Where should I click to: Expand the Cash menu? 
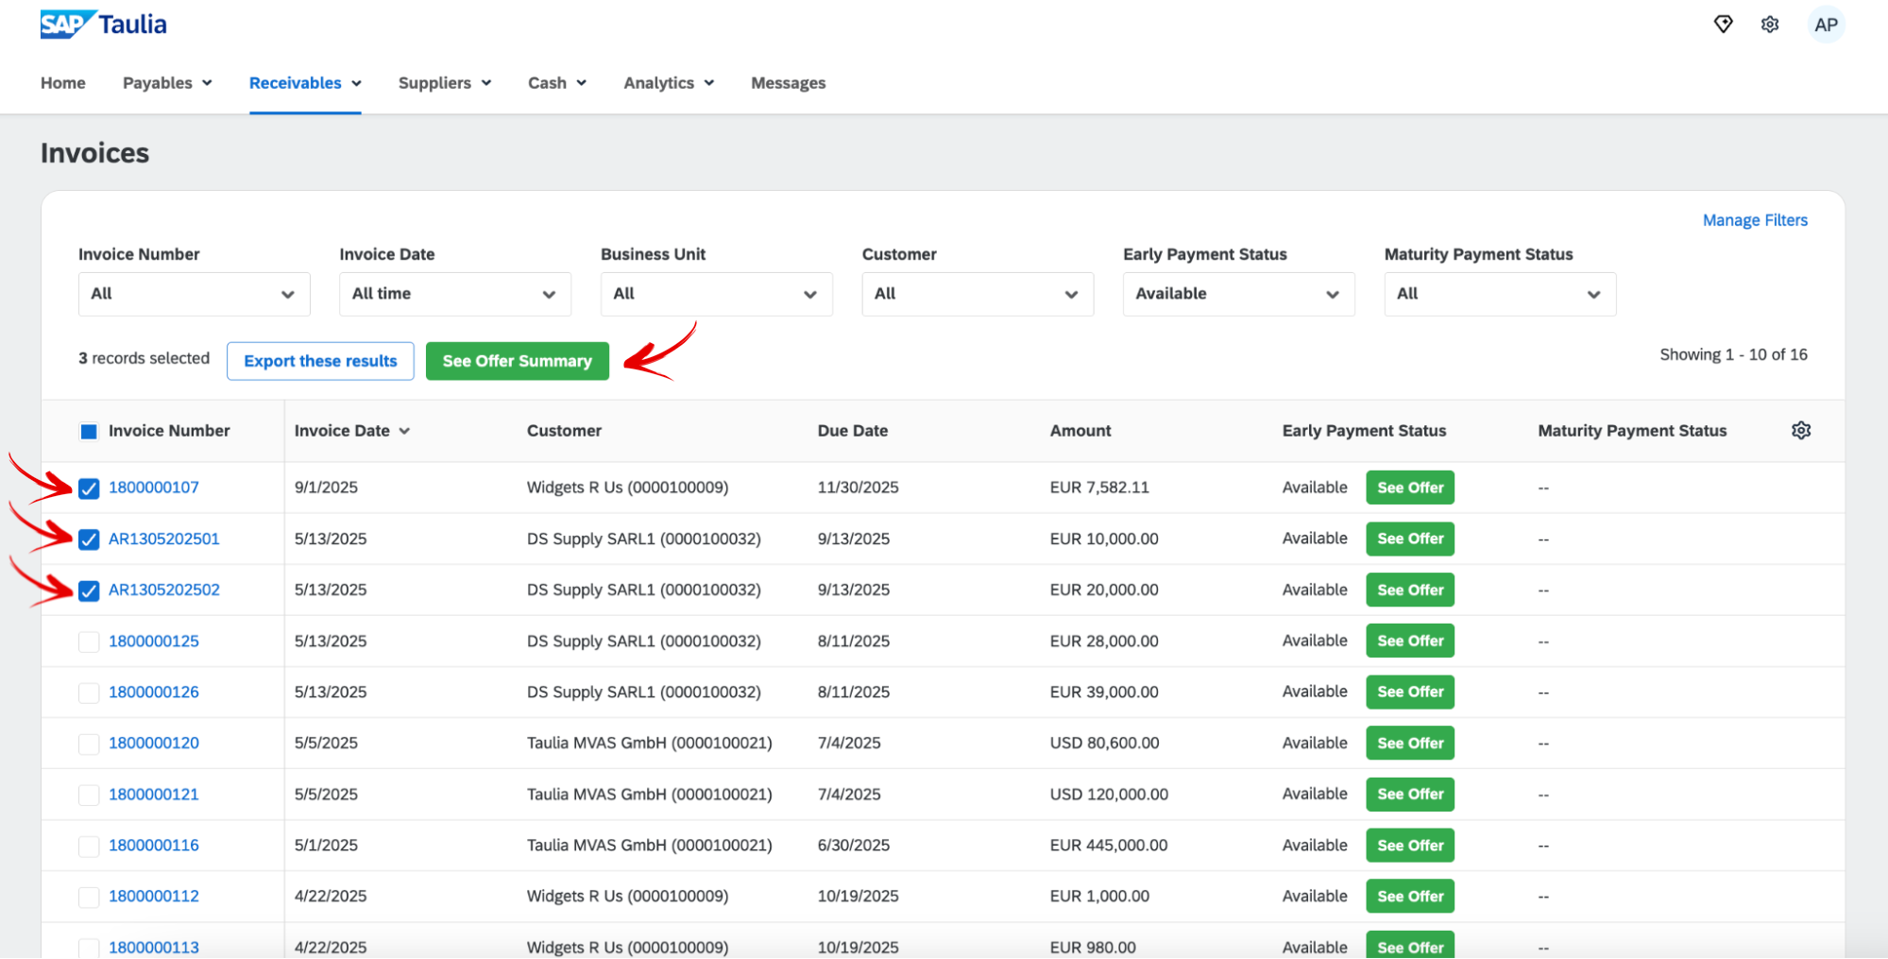pos(557,83)
